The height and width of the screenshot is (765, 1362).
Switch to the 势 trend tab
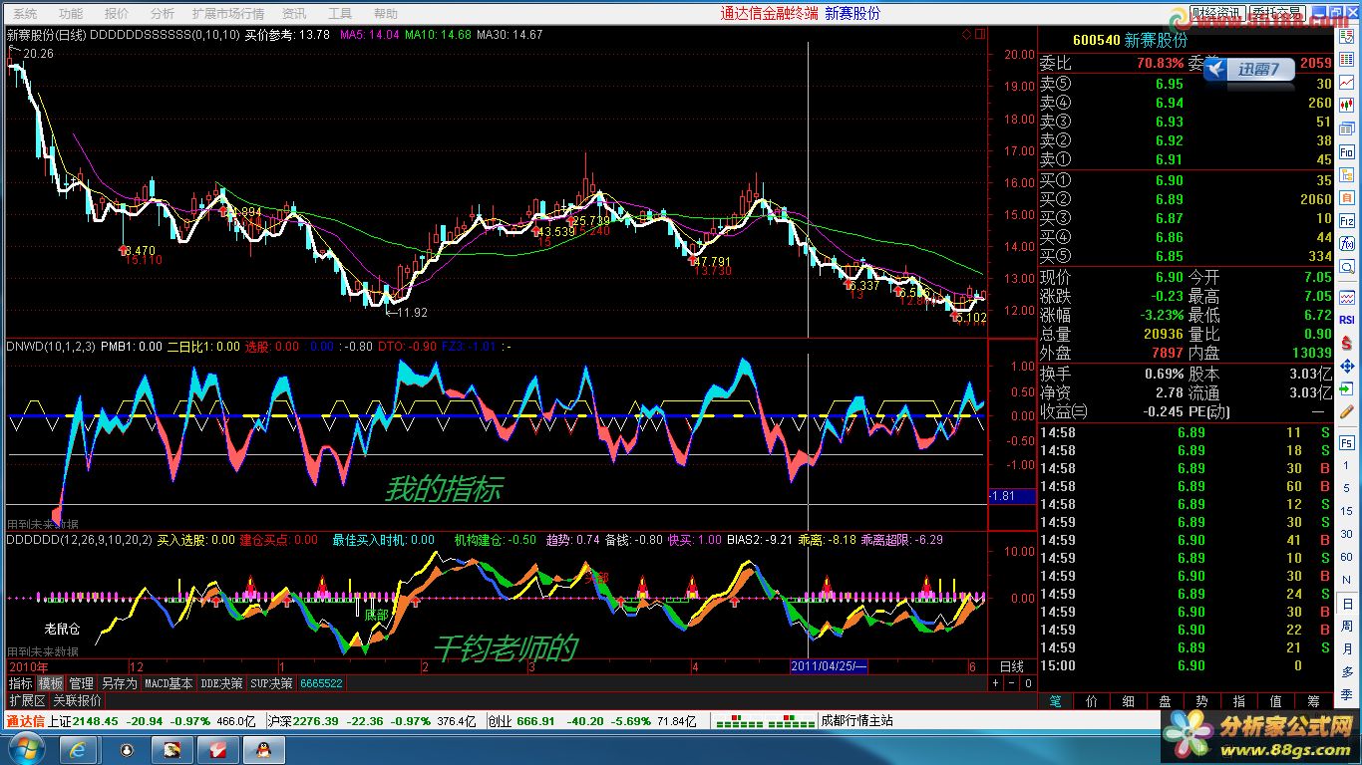pos(1202,701)
